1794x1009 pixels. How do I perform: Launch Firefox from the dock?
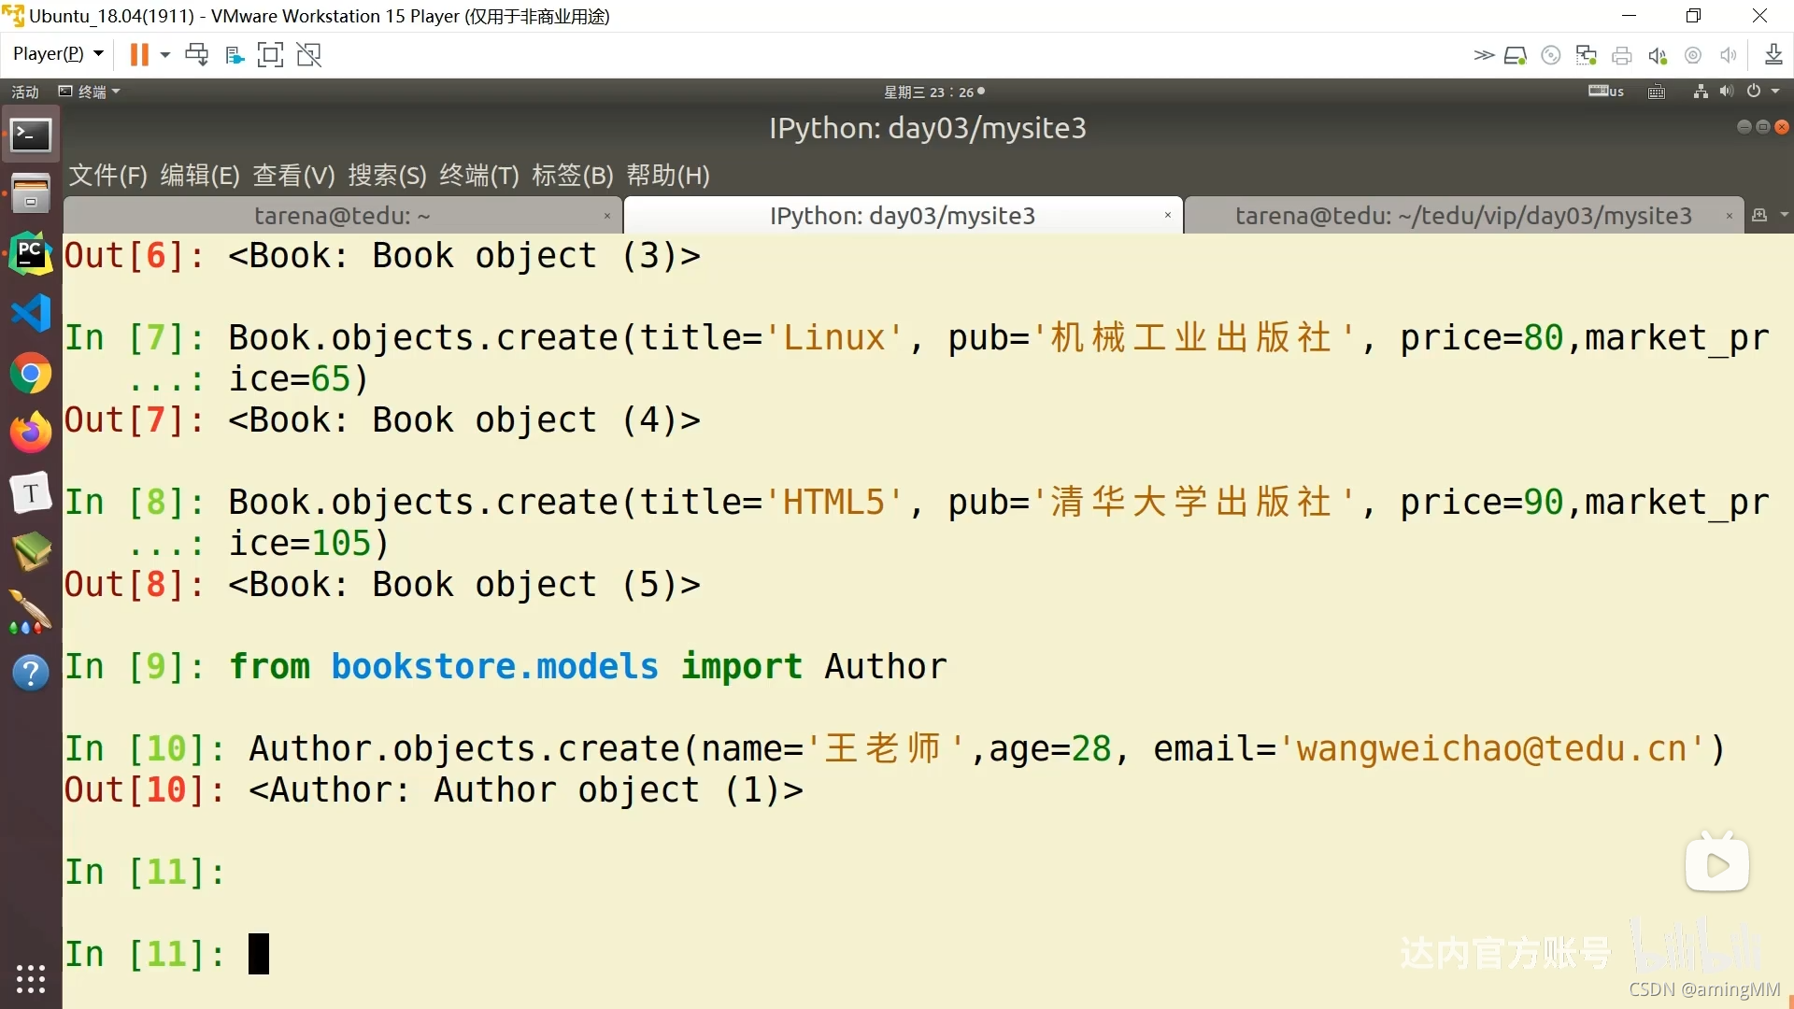point(31,433)
